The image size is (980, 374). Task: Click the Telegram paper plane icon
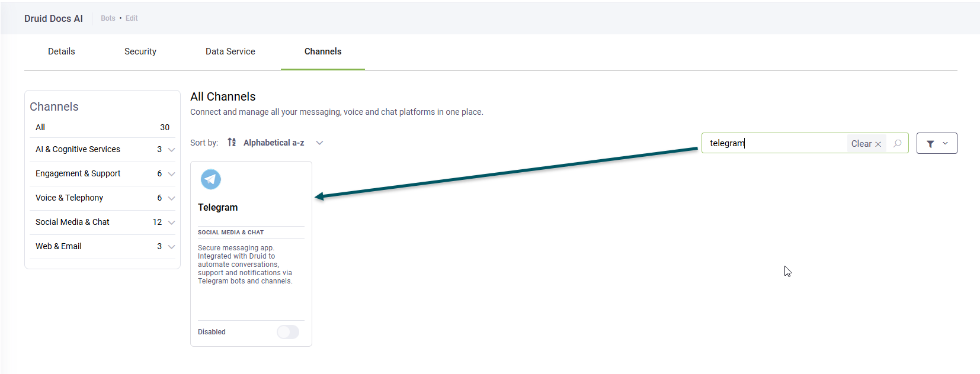(211, 179)
